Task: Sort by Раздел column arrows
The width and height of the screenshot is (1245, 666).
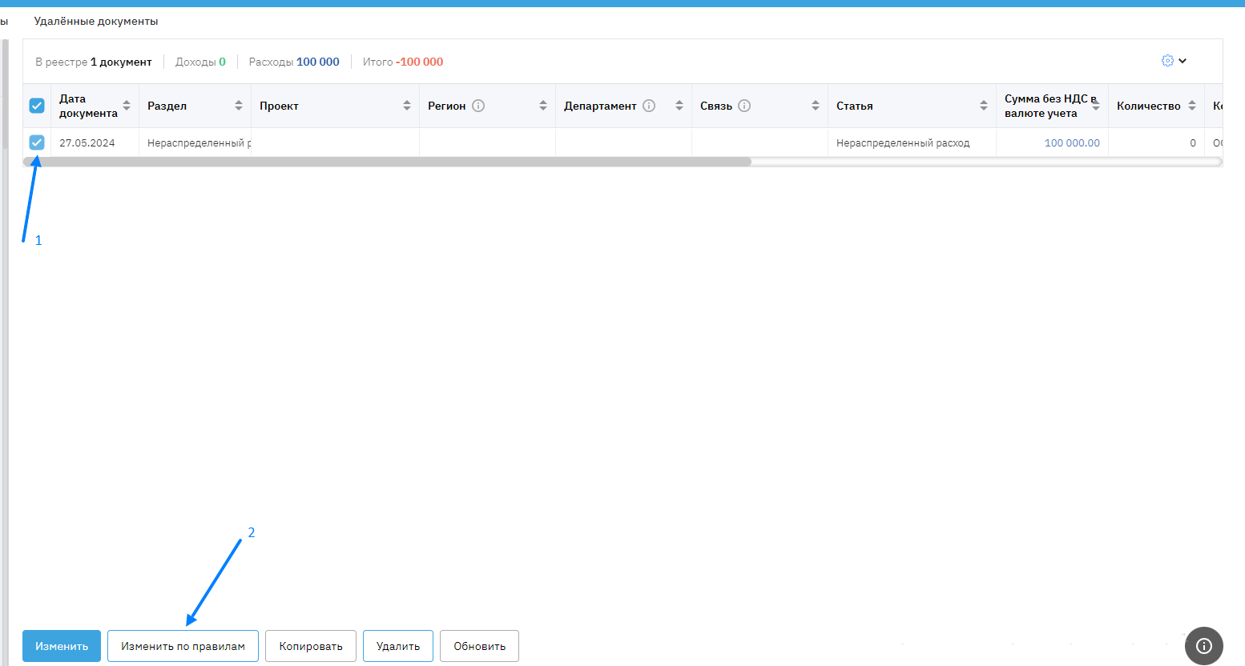Action: coord(239,106)
